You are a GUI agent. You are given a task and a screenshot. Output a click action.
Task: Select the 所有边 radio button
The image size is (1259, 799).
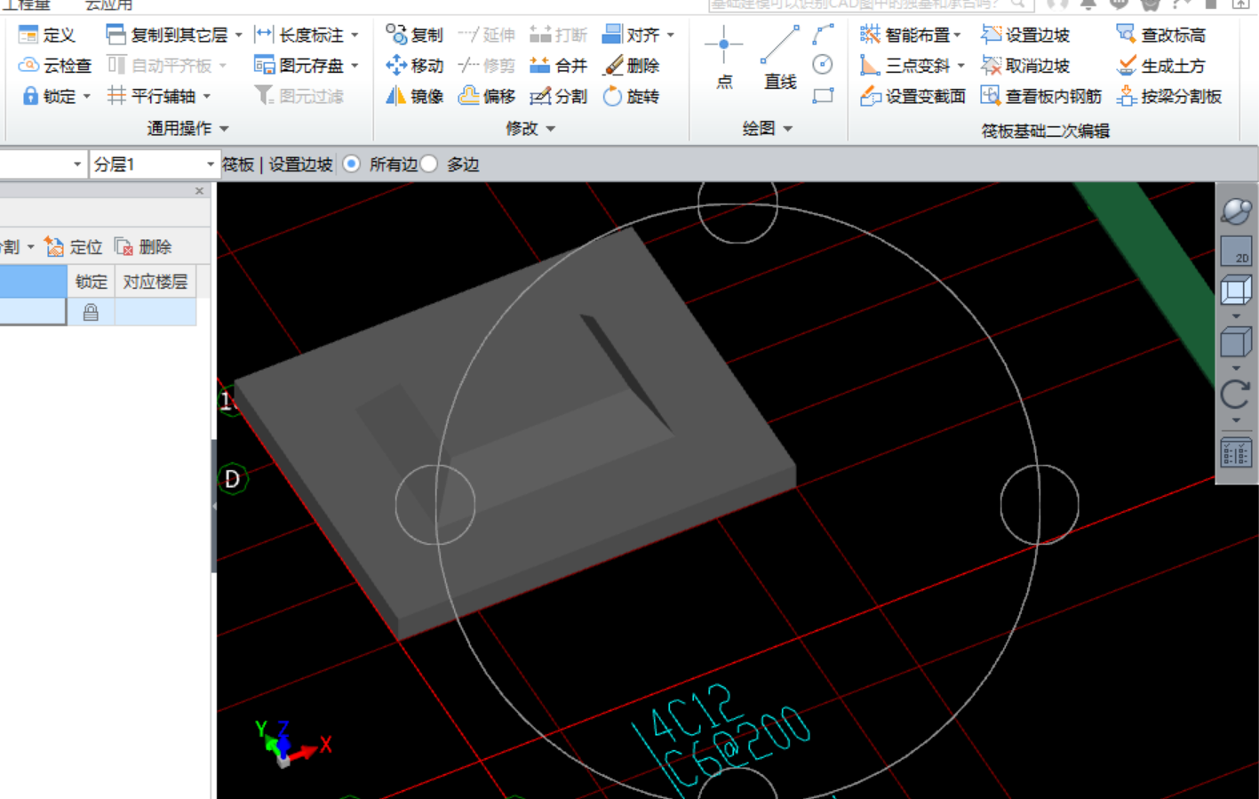click(x=352, y=164)
